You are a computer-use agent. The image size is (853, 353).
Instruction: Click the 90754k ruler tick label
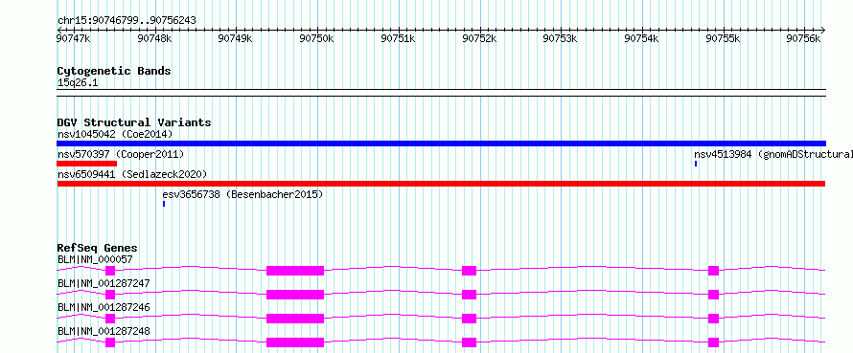pyautogui.click(x=641, y=38)
